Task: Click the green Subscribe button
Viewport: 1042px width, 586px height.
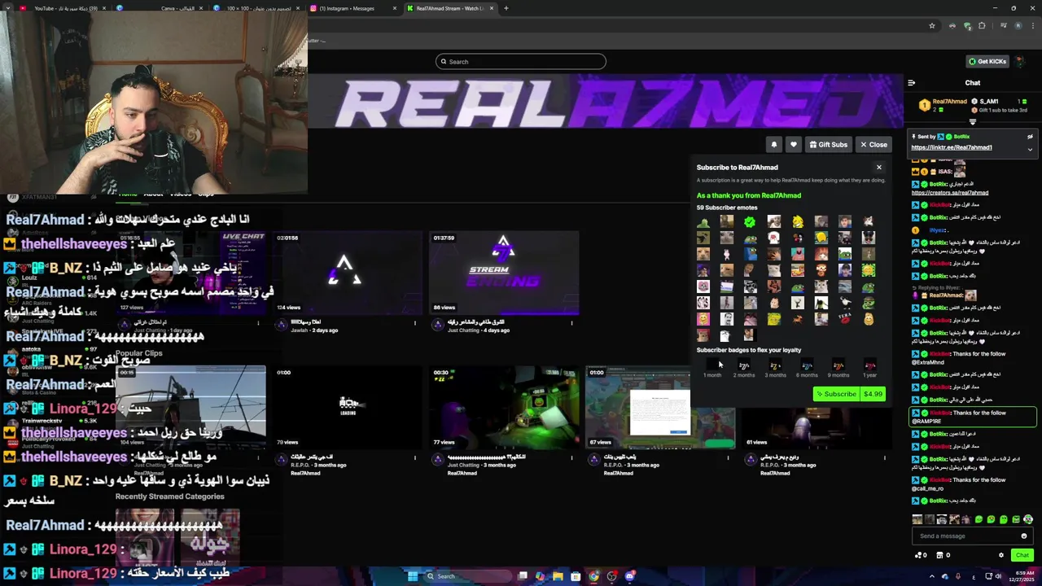Action: [x=836, y=394]
